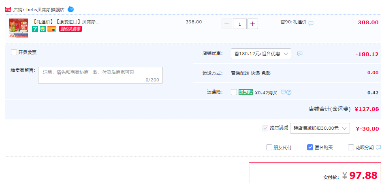Decrease quantity with the minus button
This screenshot has height=183, width=382.
tap(227, 24)
